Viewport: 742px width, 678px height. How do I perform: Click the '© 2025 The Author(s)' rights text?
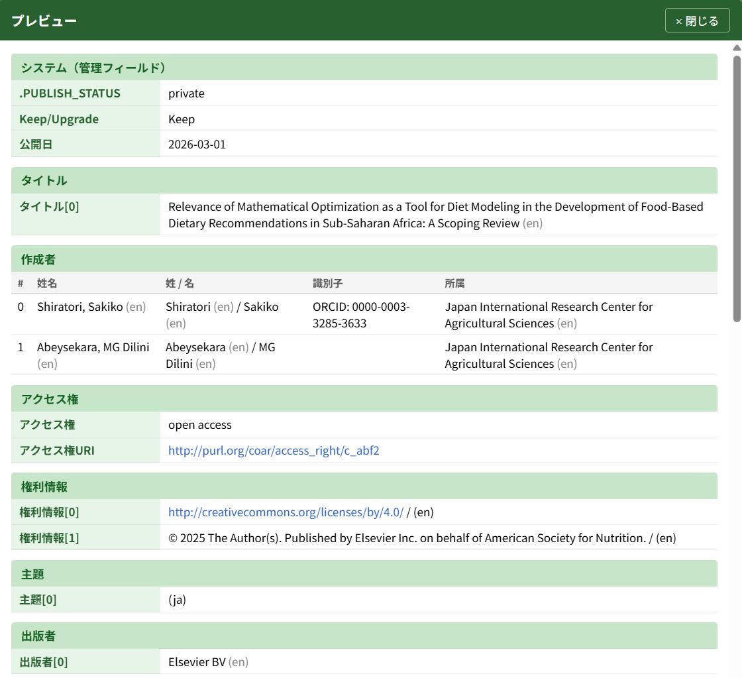[x=422, y=538]
